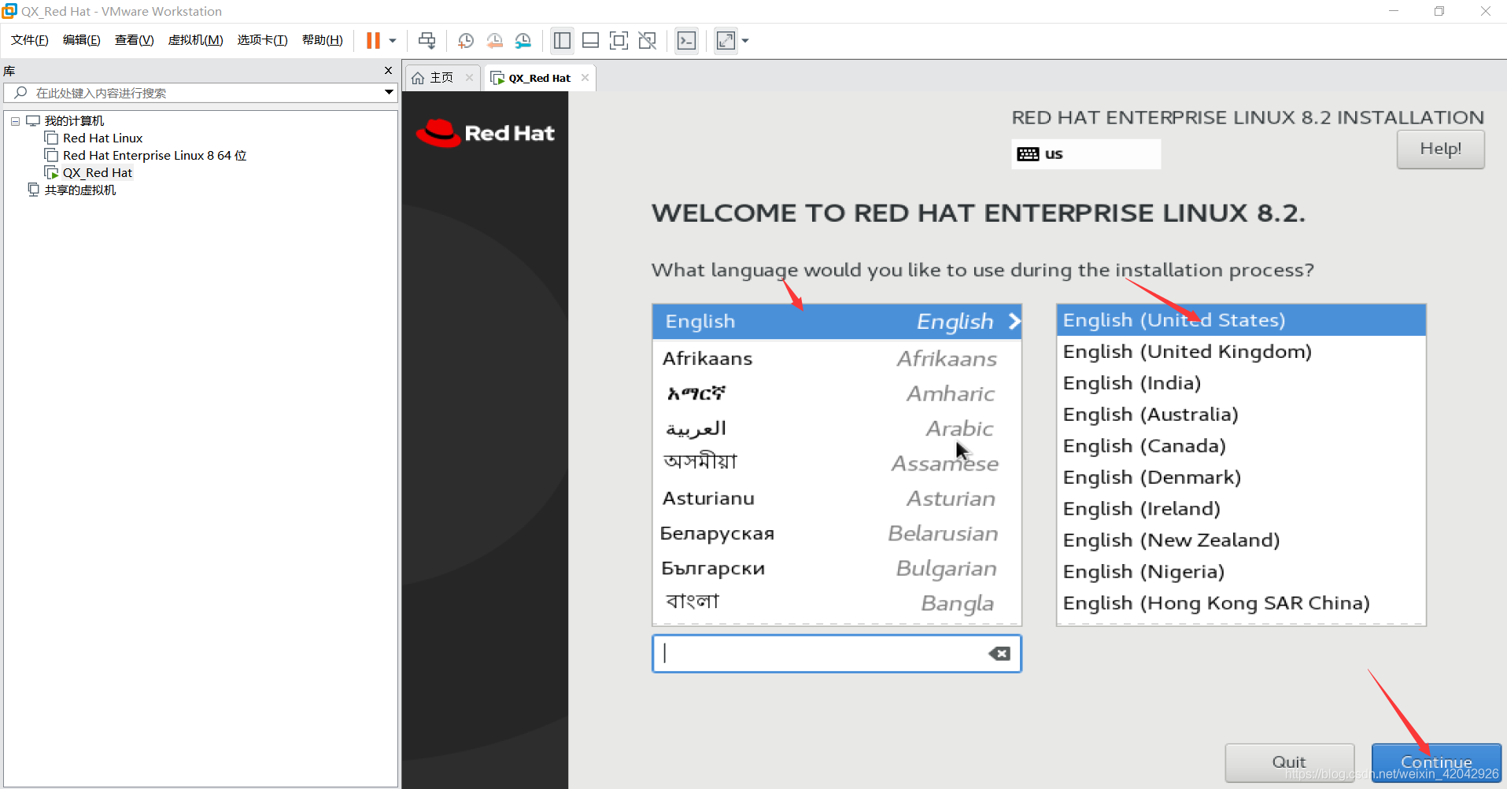Image resolution: width=1507 pixels, height=789 pixels.
Task: Minimize the VMware Workstation window
Action: click(1394, 11)
